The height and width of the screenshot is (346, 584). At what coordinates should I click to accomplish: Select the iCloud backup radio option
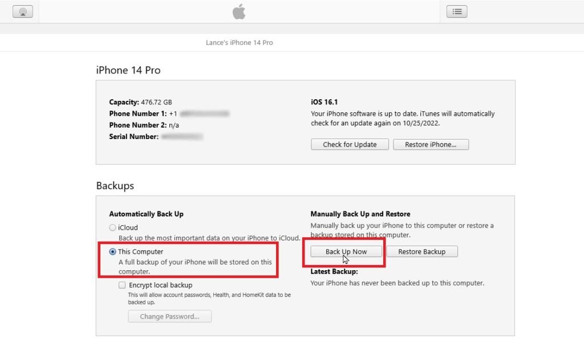[112, 227]
